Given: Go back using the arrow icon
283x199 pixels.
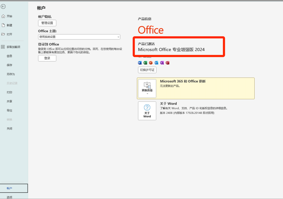Looking at the screenshot, I should coord(3,7).
